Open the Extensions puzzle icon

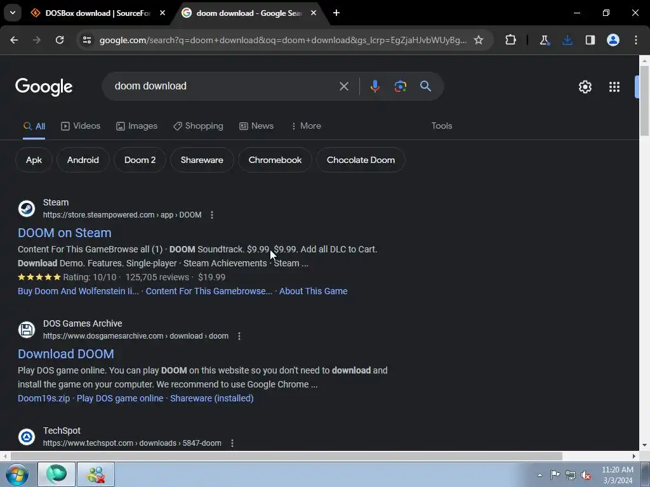tap(511, 40)
